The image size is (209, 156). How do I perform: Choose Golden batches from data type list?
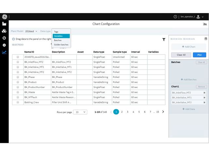pos(61,45)
